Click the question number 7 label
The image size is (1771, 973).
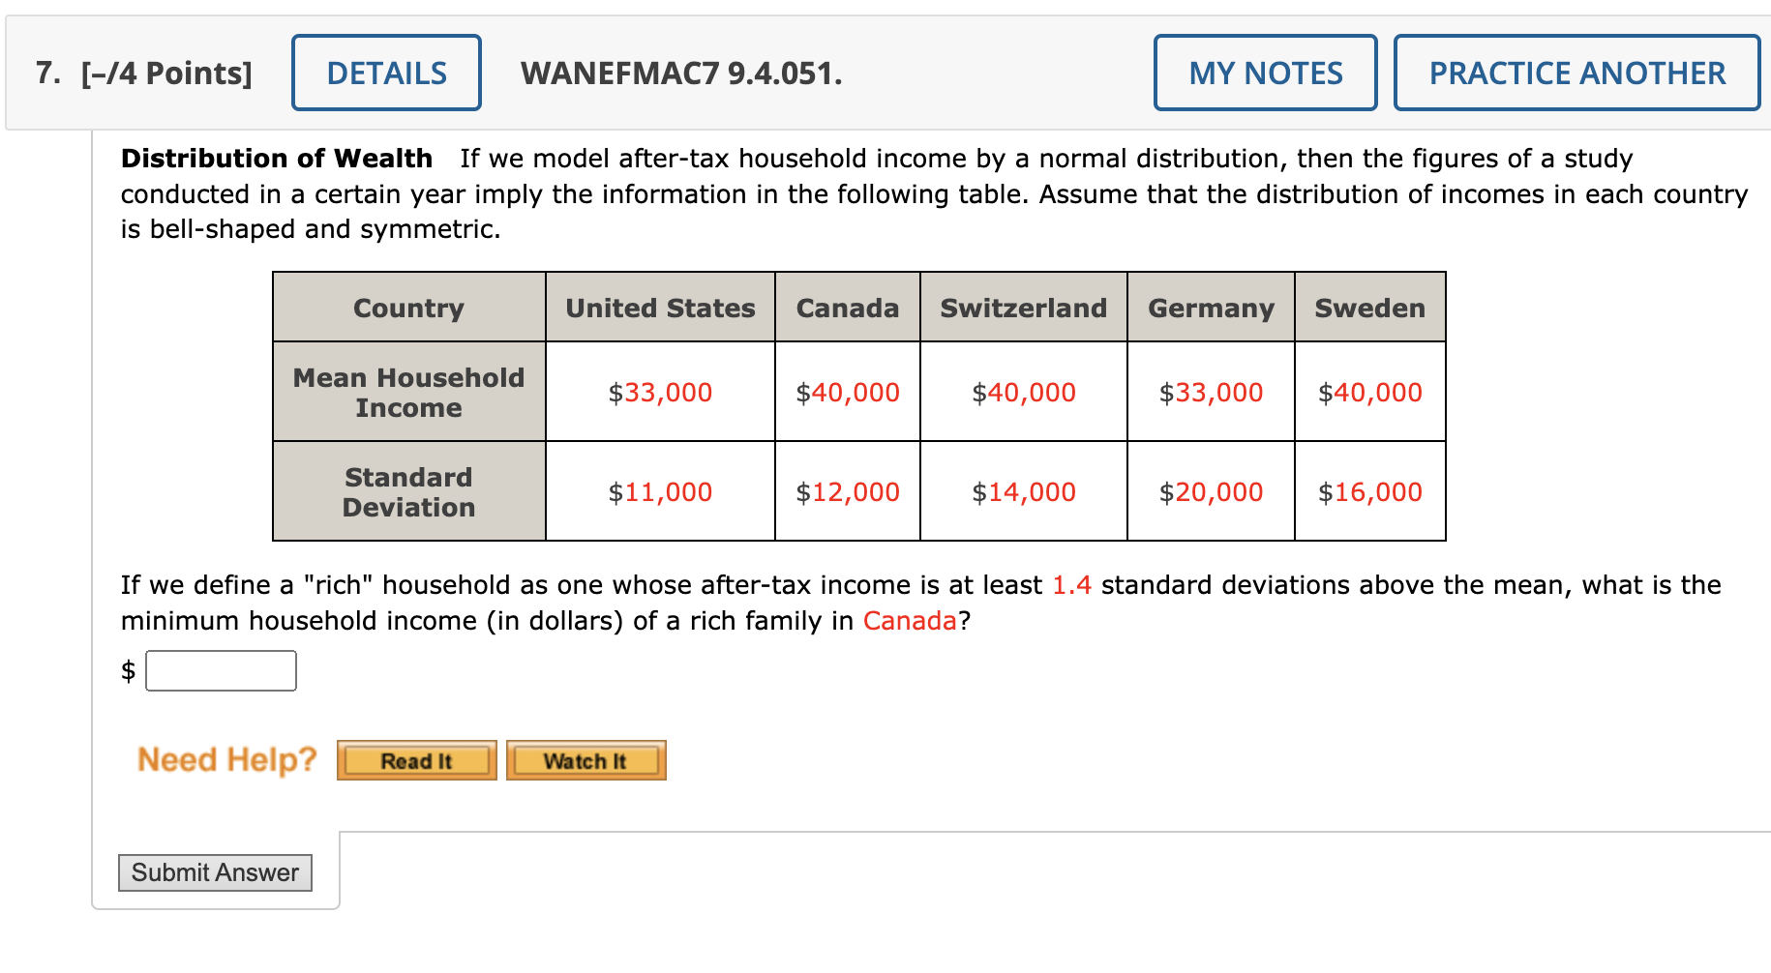pos(43,71)
